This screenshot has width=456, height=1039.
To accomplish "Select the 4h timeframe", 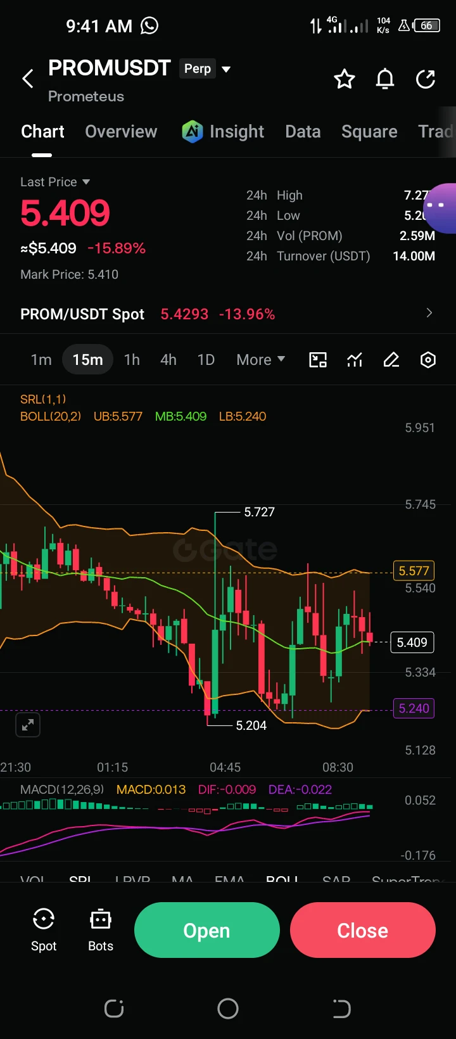I will (x=168, y=360).
